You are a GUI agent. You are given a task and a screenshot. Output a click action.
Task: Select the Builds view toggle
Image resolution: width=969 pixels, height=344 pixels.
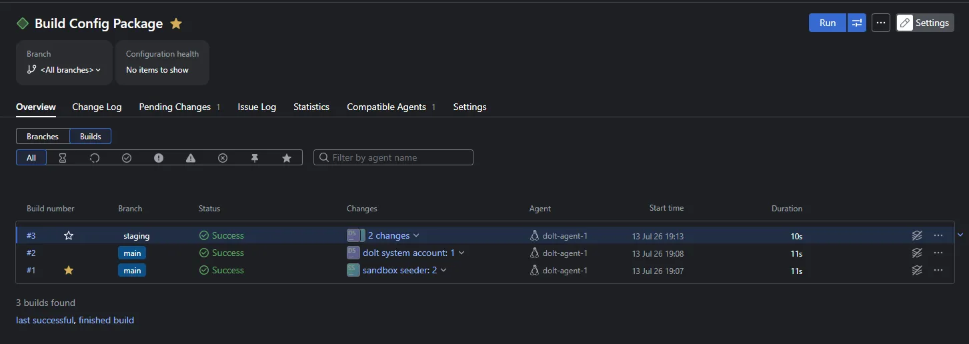tap(91, 136)
